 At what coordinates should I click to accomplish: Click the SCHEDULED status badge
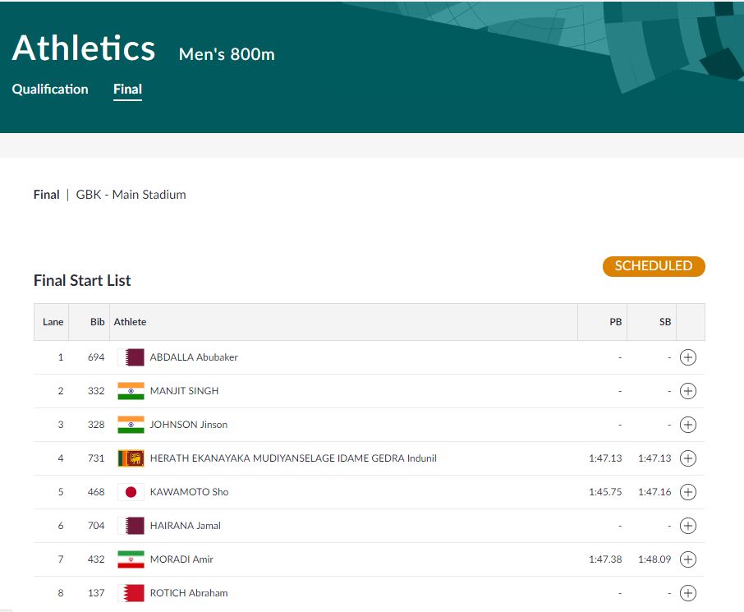(654, 266)
